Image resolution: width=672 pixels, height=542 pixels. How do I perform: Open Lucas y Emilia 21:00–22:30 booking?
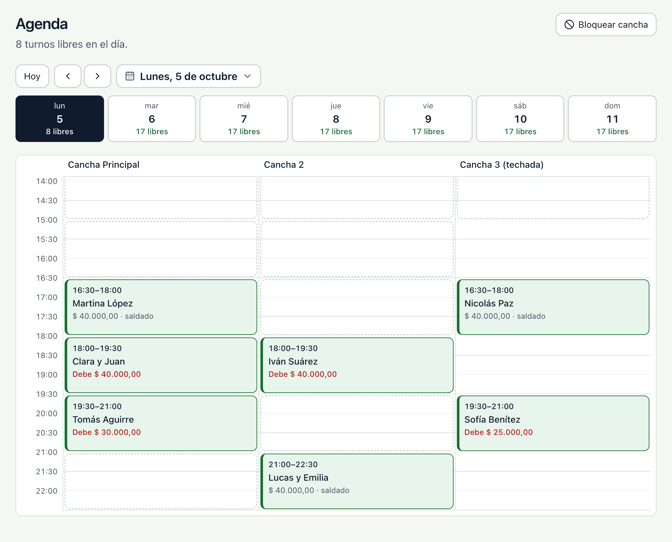pyautogui.click(x=357, y=481)
